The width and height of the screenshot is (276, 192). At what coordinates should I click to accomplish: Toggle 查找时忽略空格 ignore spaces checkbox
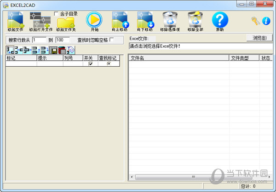pos(111,40)
